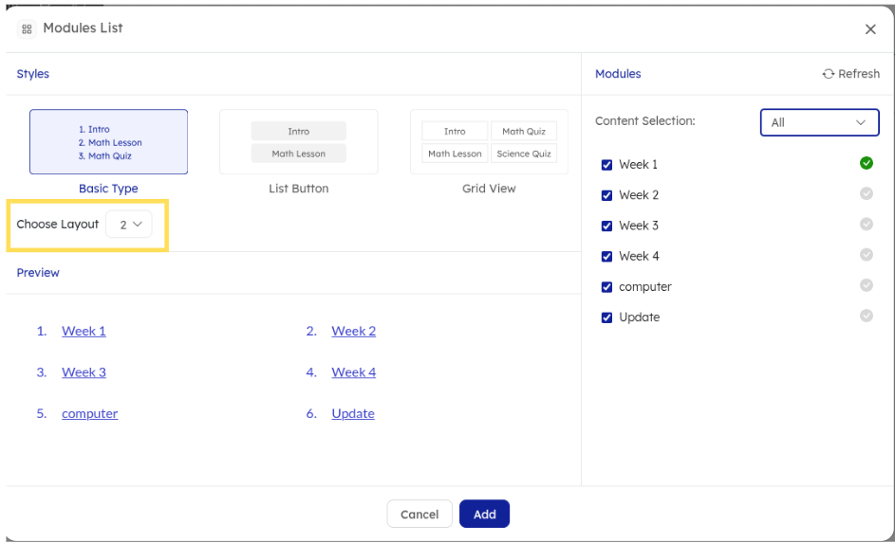The width and height of the screenshot is (895, 543).
Task: Expand the Content Selection dropdown
Action: (x=818, y=122)
